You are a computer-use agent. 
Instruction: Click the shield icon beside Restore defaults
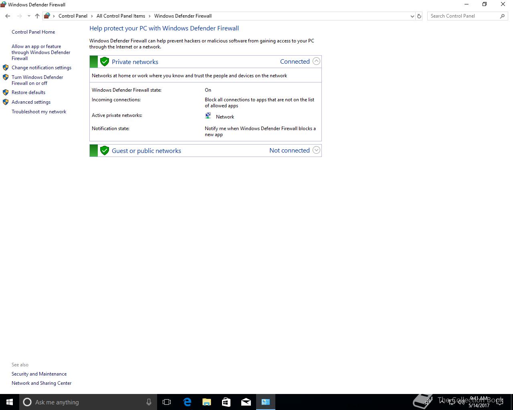pos(6,92)
